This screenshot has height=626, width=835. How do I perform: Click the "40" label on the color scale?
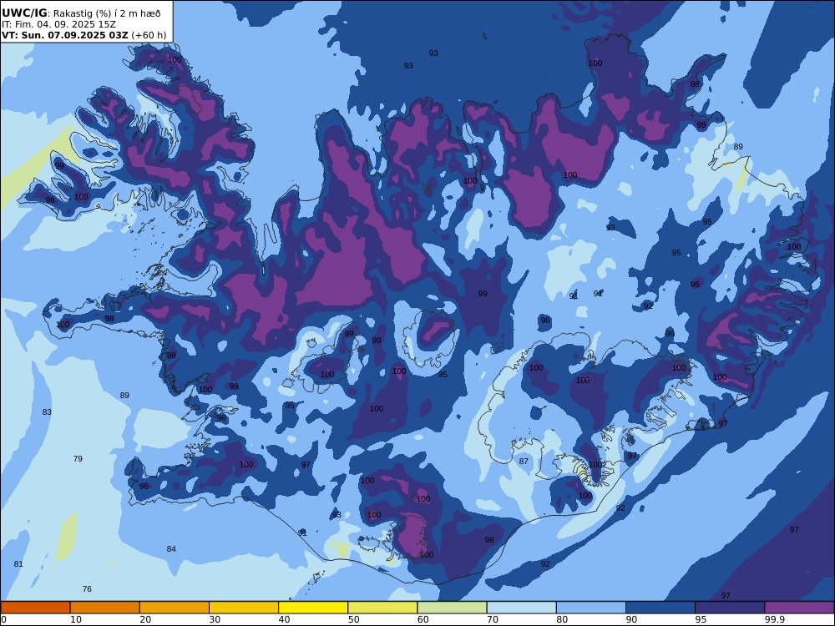pos(285,619)
